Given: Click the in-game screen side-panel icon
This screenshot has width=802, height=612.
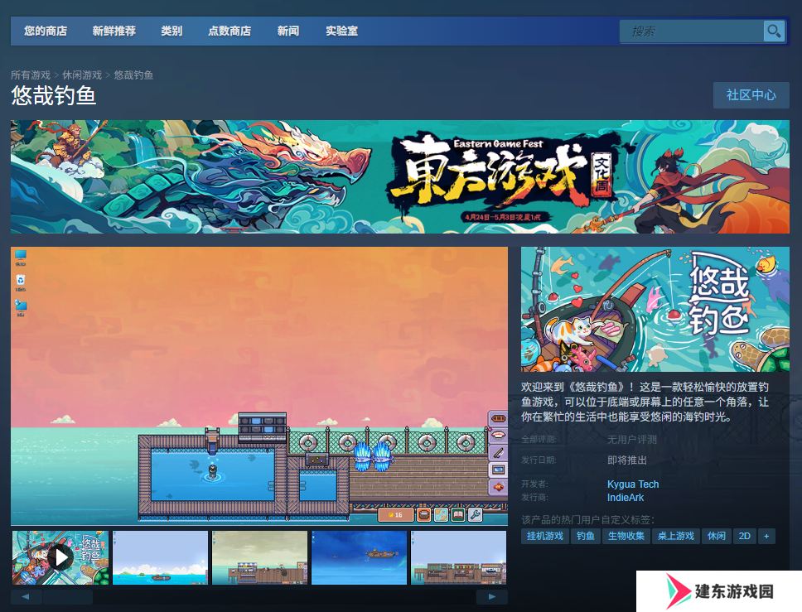Looking at the screenshot, I should [498, 470].
